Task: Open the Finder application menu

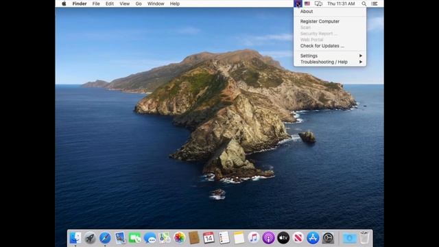Action: [80, 3]
